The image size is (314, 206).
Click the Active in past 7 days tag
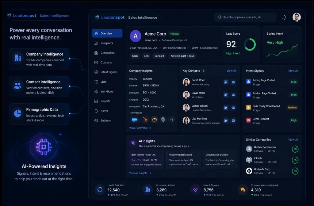pos(182,56)
